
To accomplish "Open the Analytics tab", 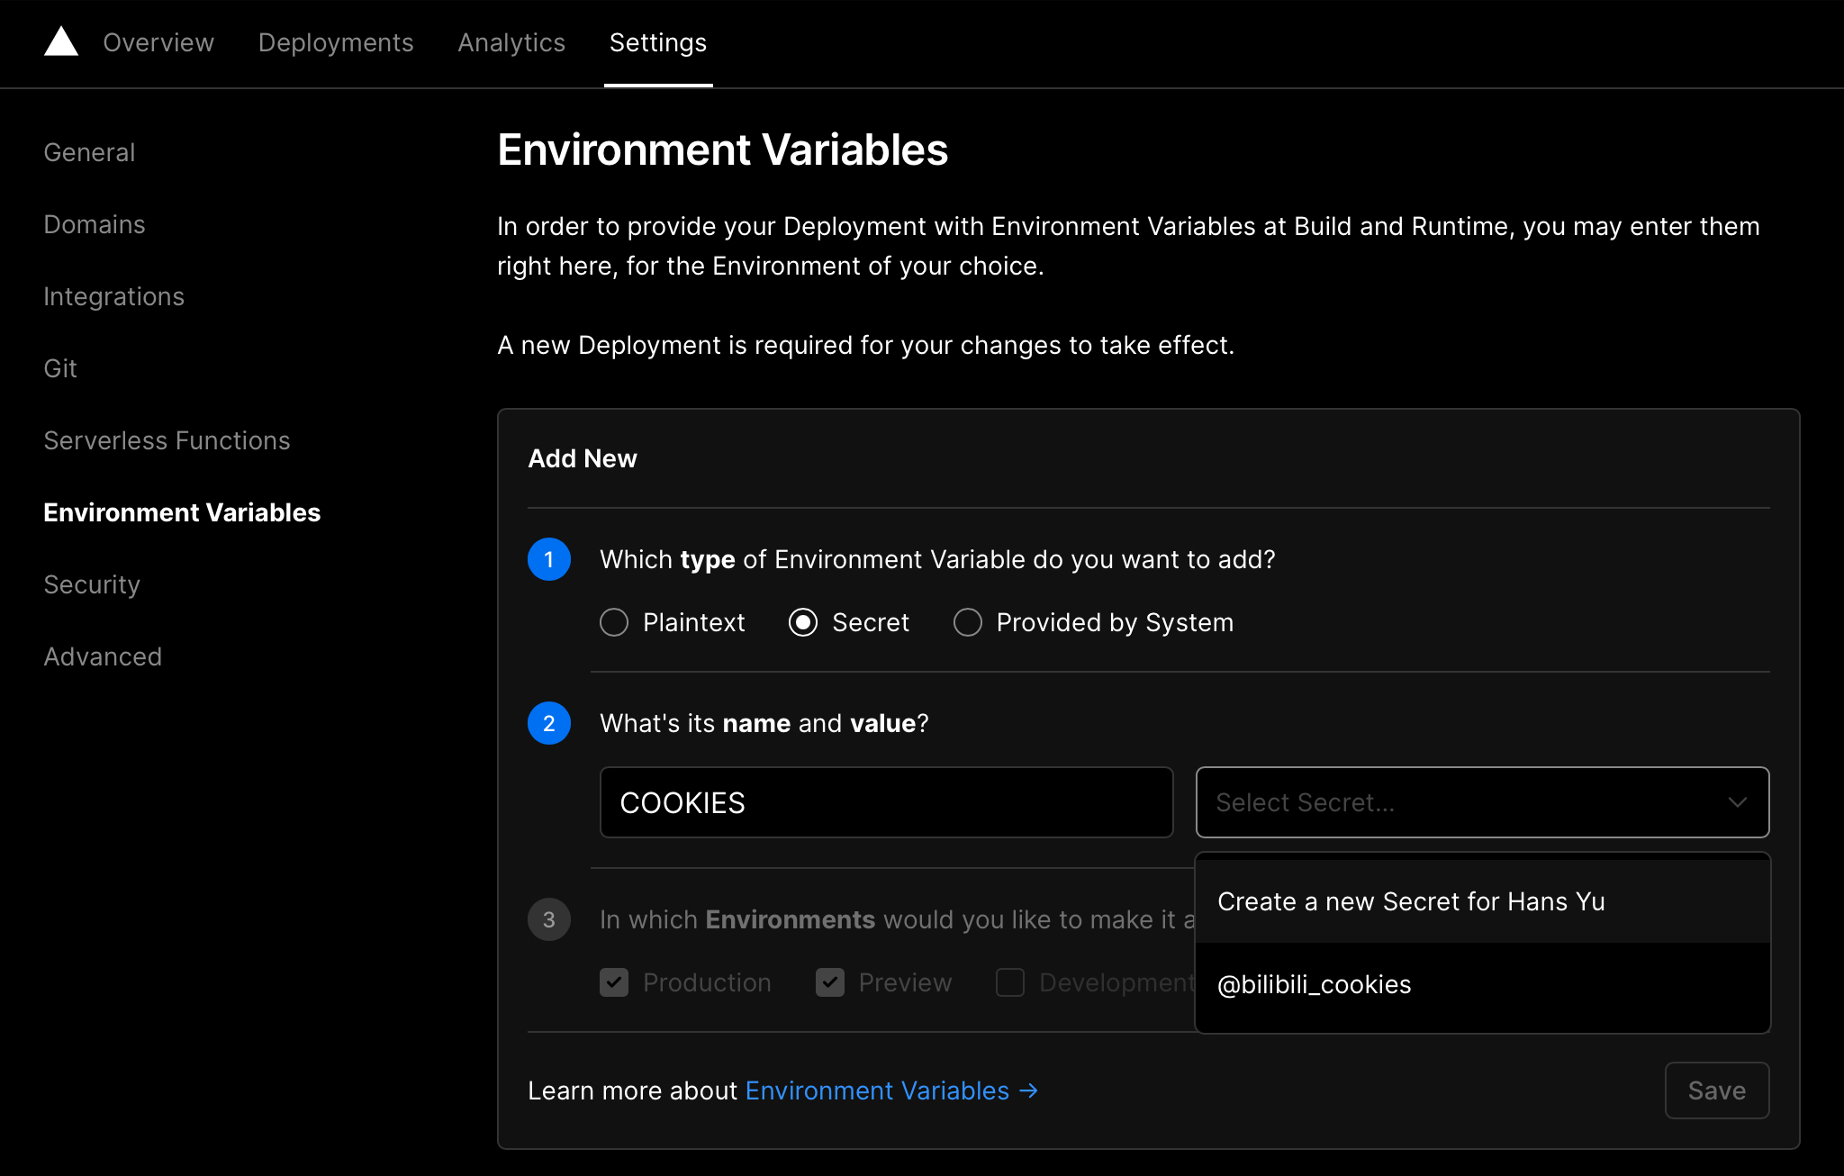I will click(511, 42).
